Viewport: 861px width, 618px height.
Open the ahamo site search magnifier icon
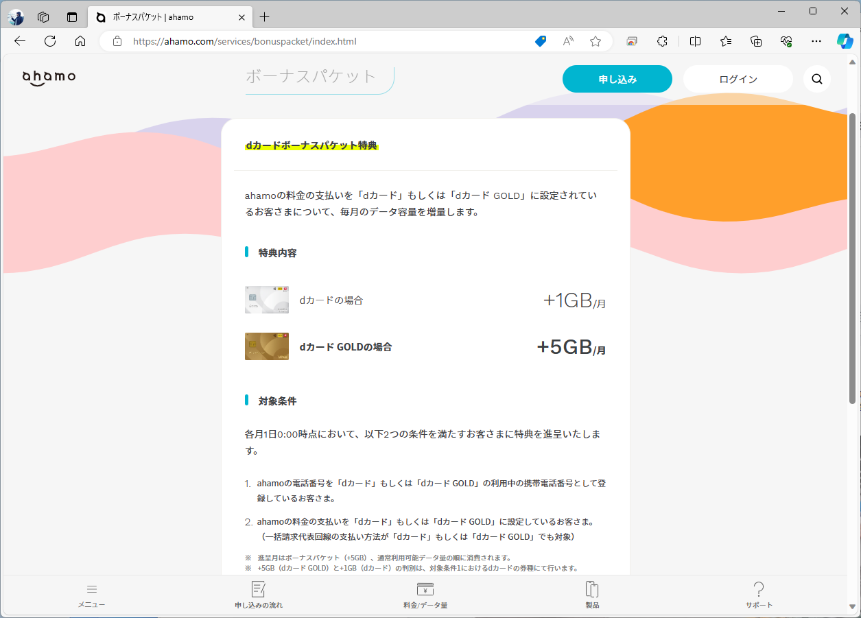pos(816,79)
